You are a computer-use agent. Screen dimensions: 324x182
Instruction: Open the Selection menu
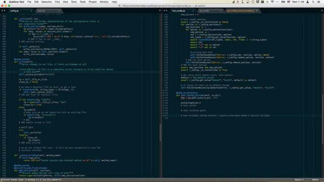(47, 2)
